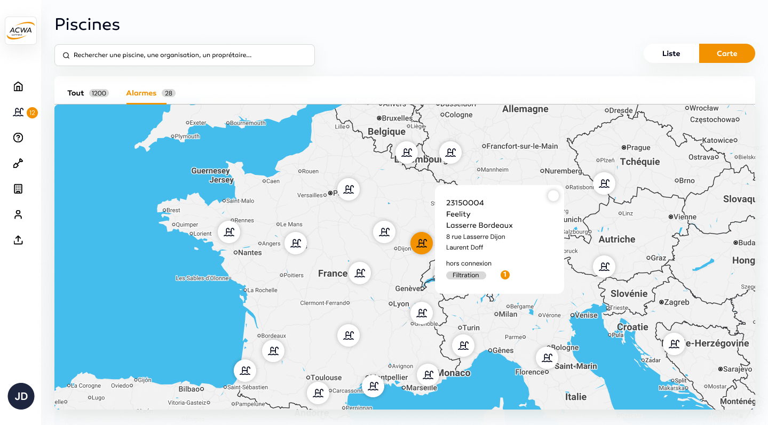Click the pool marker near Bordeaux
The width and height of the screenshot is (768, 425).
point(273,351)
